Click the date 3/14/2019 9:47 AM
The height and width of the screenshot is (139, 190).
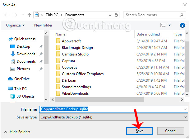[x=152, y=41]
